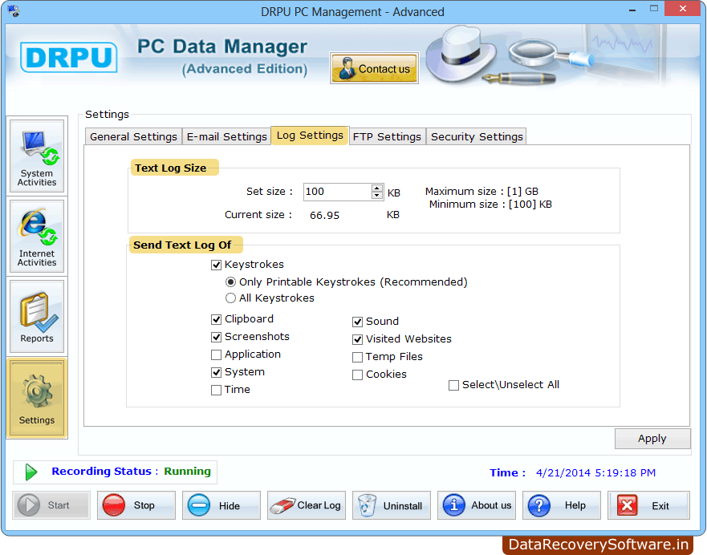
Task: Click the green recording status arrow
Action: click(x=31, y=472)
